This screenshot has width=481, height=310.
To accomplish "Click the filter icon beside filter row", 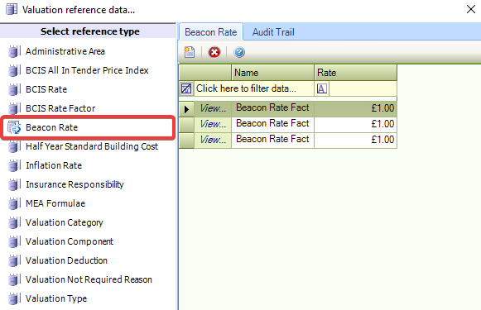I will click(186, 88).
